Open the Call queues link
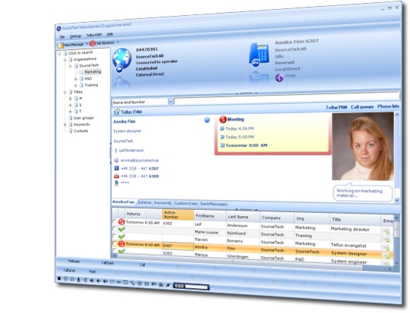 pyautogui.click(x=362, y=107)
